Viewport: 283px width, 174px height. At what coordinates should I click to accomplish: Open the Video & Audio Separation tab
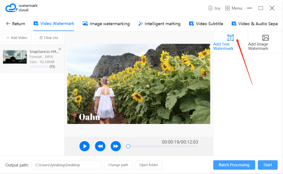(x=255, y=24)
